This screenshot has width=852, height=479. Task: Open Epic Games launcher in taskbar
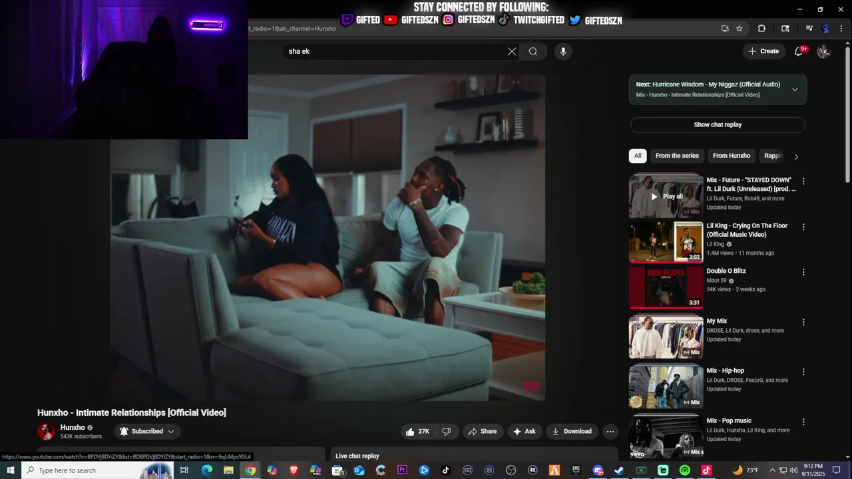click(576, 470)
